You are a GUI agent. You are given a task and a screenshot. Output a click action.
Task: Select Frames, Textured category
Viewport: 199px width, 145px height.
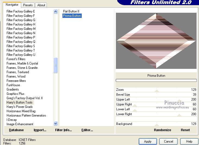point(18,72)
